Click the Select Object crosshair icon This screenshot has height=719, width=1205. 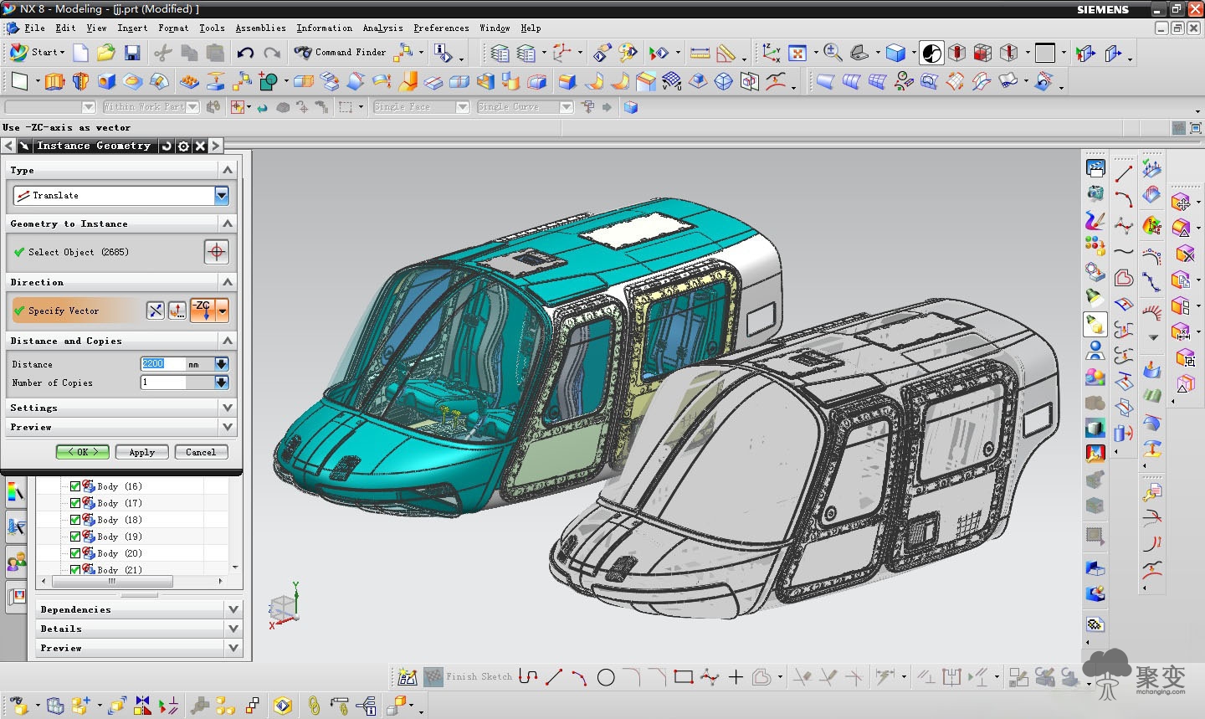[217, 252]
